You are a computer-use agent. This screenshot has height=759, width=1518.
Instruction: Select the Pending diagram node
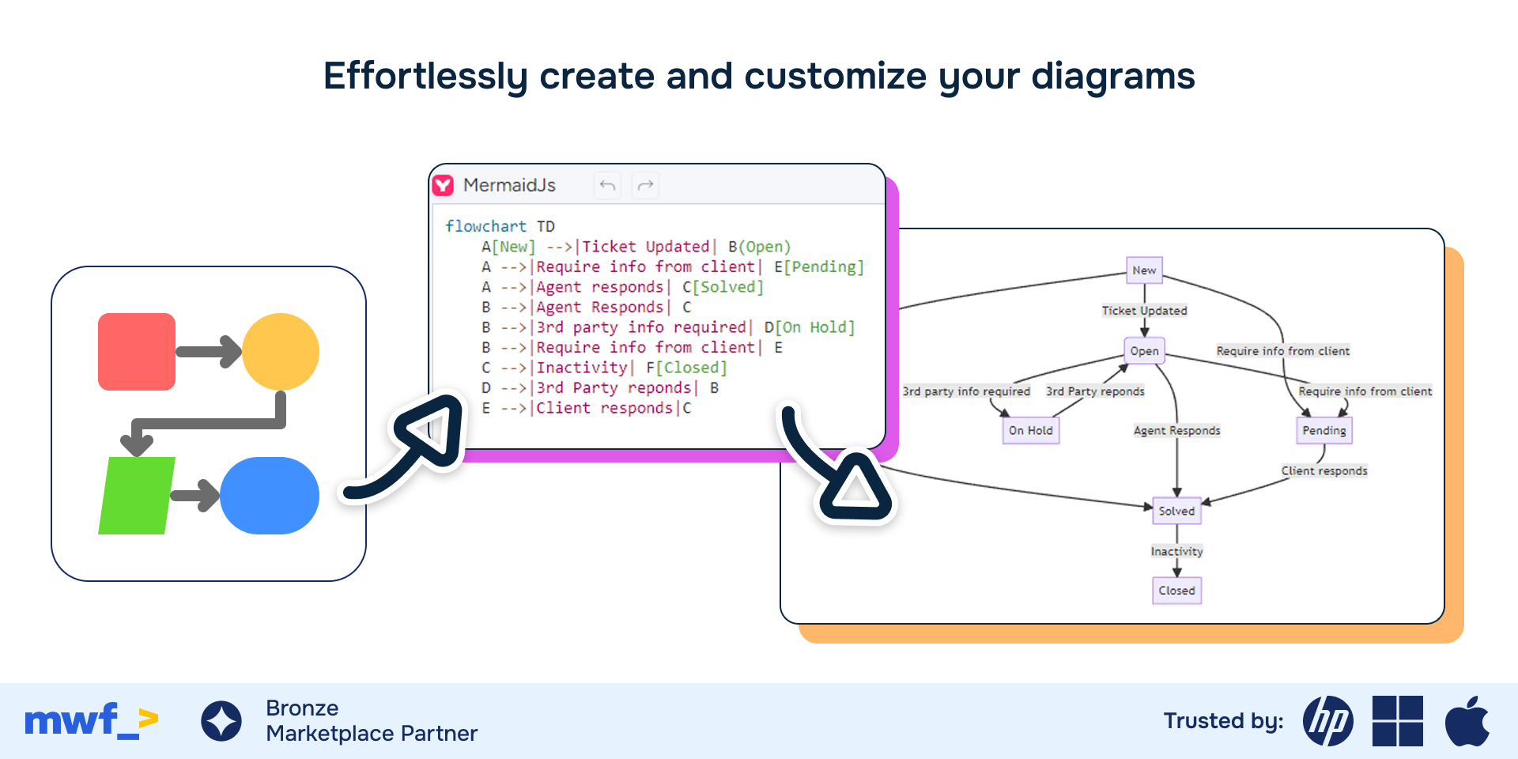pos(1324,431)
